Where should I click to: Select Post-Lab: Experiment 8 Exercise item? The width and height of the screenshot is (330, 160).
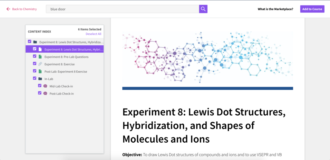(x=66, y=72)
